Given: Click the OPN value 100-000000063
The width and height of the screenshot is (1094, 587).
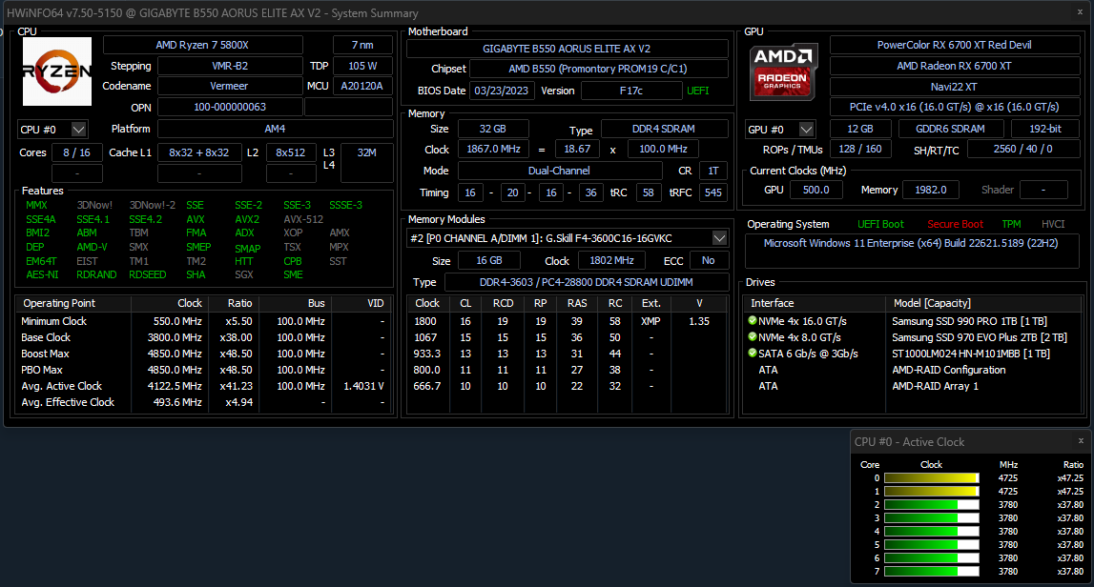Looking at the screenshot, I should coord(230,107).
